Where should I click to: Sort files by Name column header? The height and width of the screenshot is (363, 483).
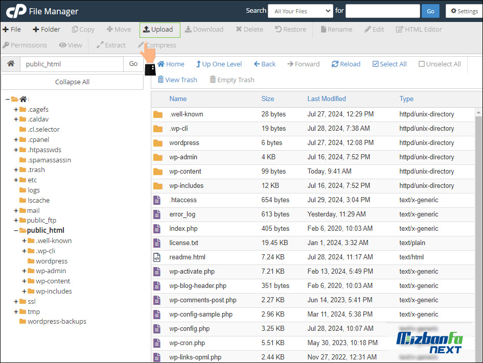click(178, 99)
